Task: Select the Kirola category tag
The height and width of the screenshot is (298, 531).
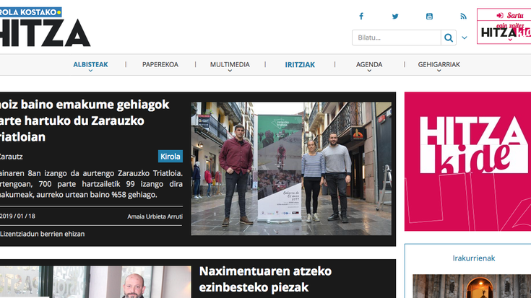Action: coord(170,157)
